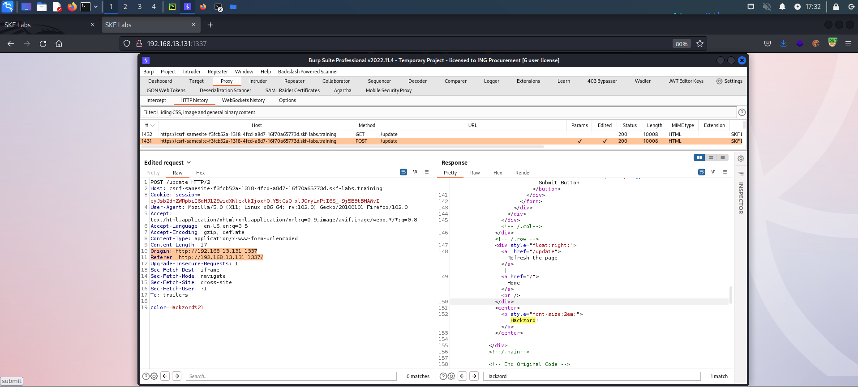This screenshot has width=858, height=387.
Task: Go to Firefox home page
Action: pos(59,43)
